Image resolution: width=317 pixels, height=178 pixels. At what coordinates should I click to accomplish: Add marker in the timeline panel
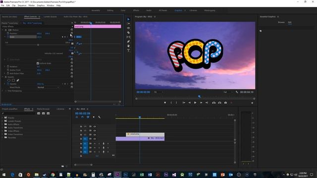point(94,117)
